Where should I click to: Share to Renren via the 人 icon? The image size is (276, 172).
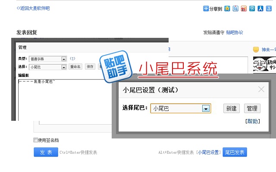260,9
